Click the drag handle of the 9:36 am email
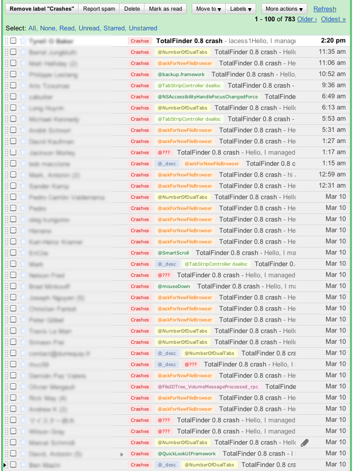Image resolution: width=353 pixels, height=471 pixels. coord(7,86)
